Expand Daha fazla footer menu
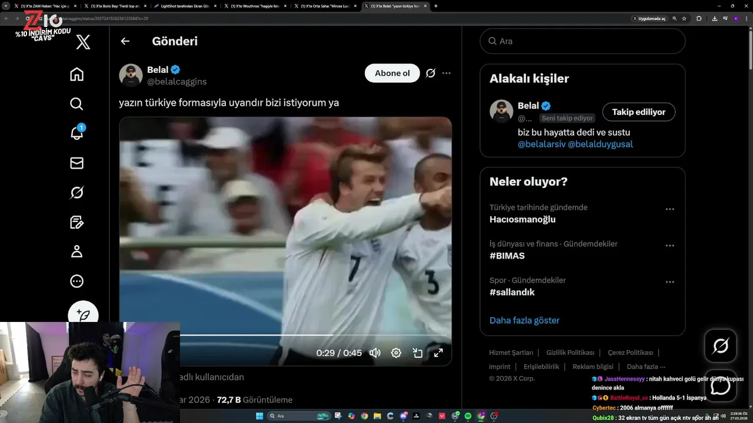 click(x=646, y=367)
